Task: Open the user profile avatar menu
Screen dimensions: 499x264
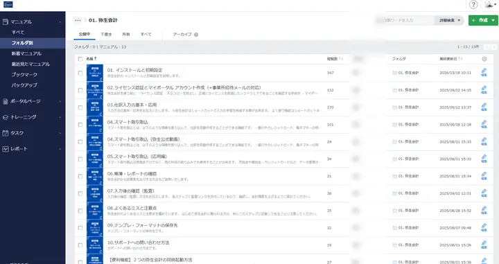Action: [491, 4]
